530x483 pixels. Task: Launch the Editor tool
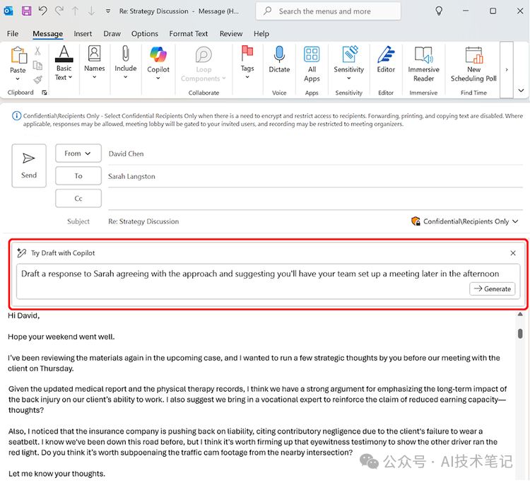click(x=386, y=59)
